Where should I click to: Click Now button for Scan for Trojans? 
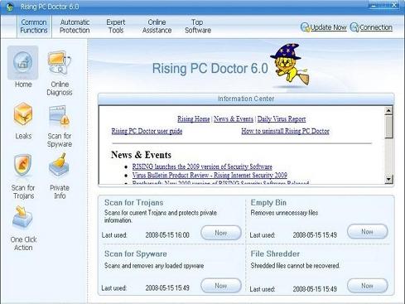coord(221,233)
